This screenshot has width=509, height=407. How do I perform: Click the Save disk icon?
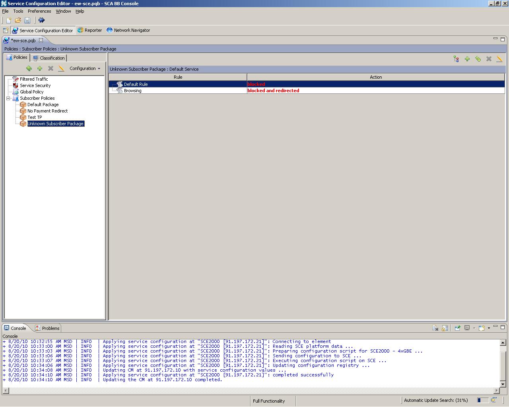tap(27, 20)
